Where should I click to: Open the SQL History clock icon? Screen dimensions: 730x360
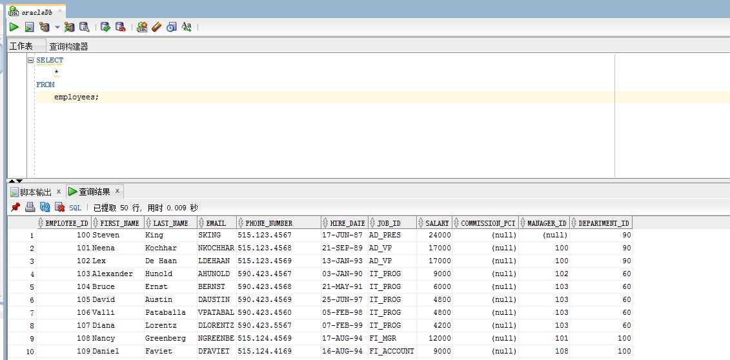(x=171, y=27)
